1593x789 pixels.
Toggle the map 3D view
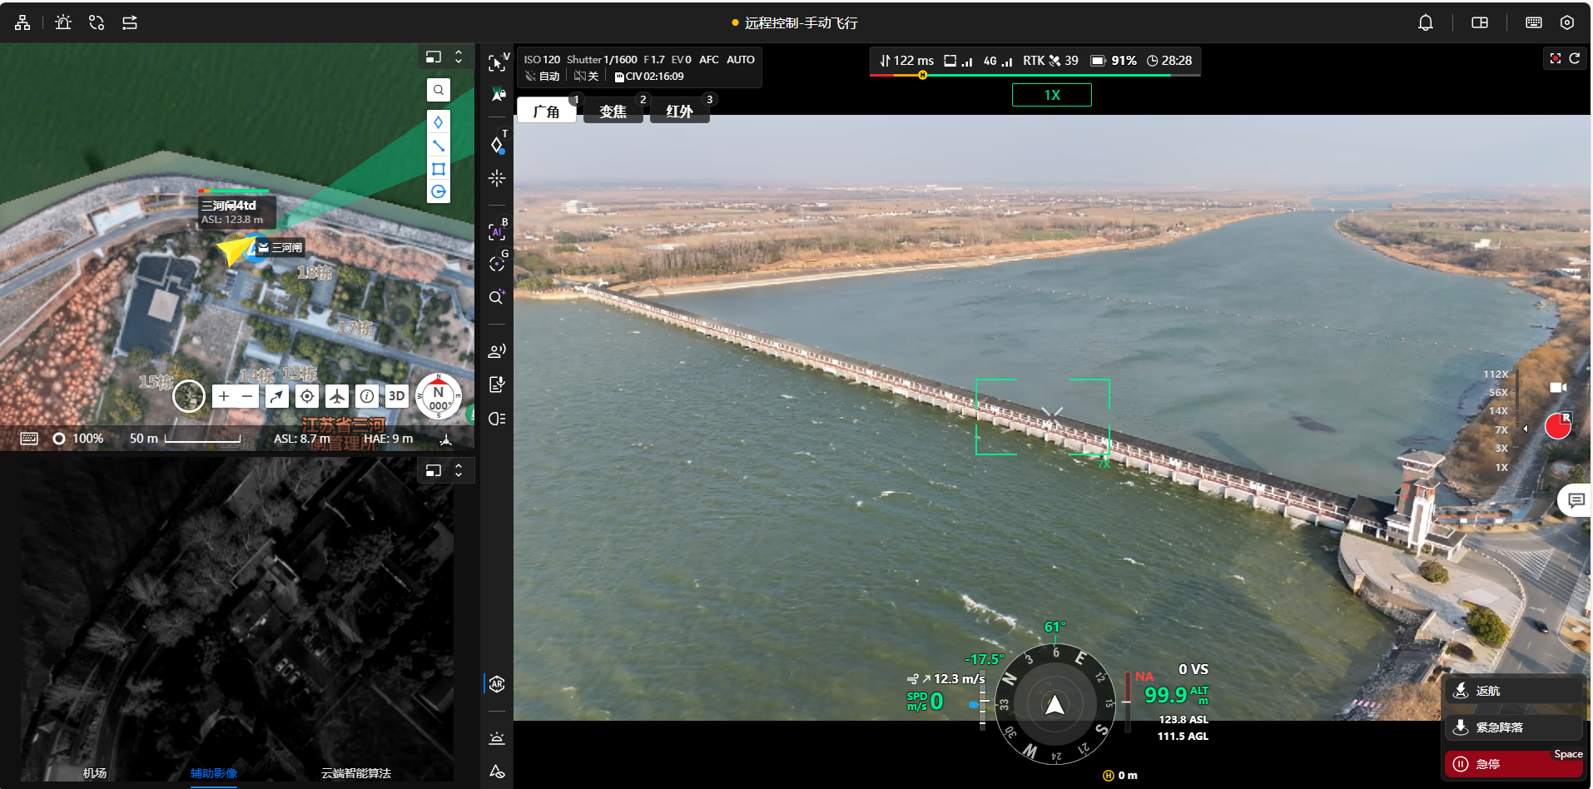click(397, 397)
